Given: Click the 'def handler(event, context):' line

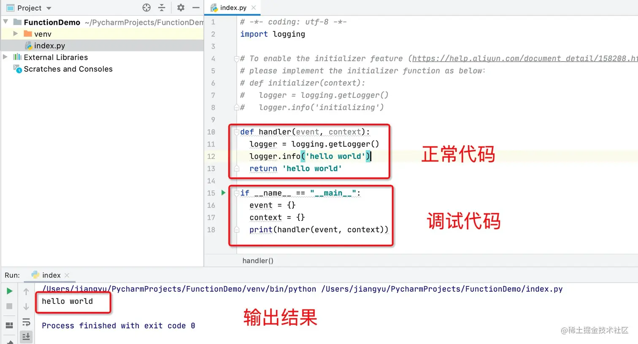Looking at the screenshot, I should (305, 132).
